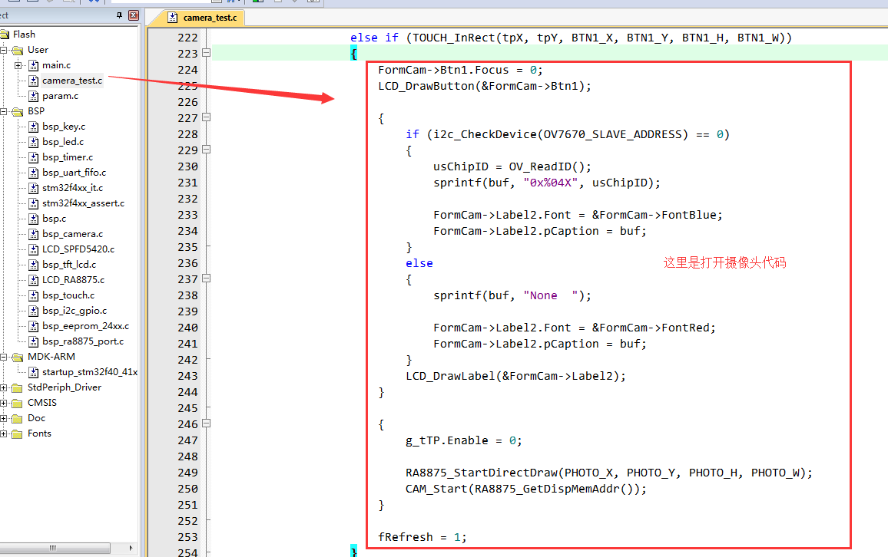Select bsp_tft_lcd.c in the tree
The width and height of the screenshot is (888, 557).
69,264
